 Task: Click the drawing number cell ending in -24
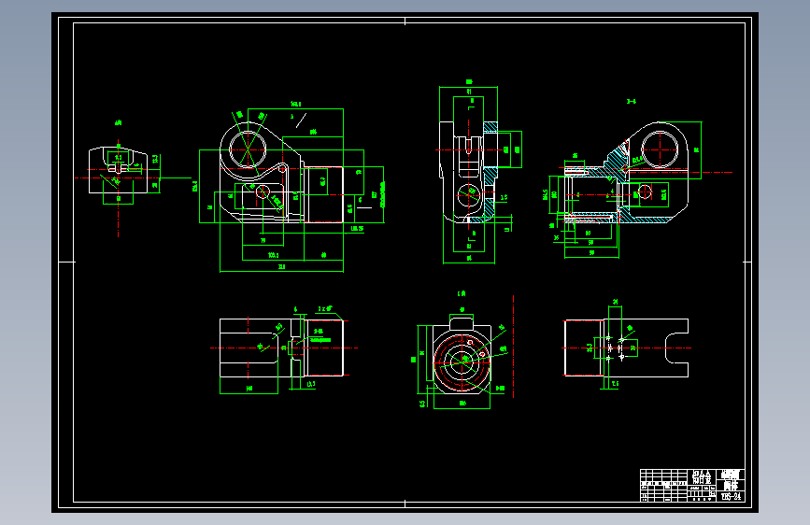731,497
